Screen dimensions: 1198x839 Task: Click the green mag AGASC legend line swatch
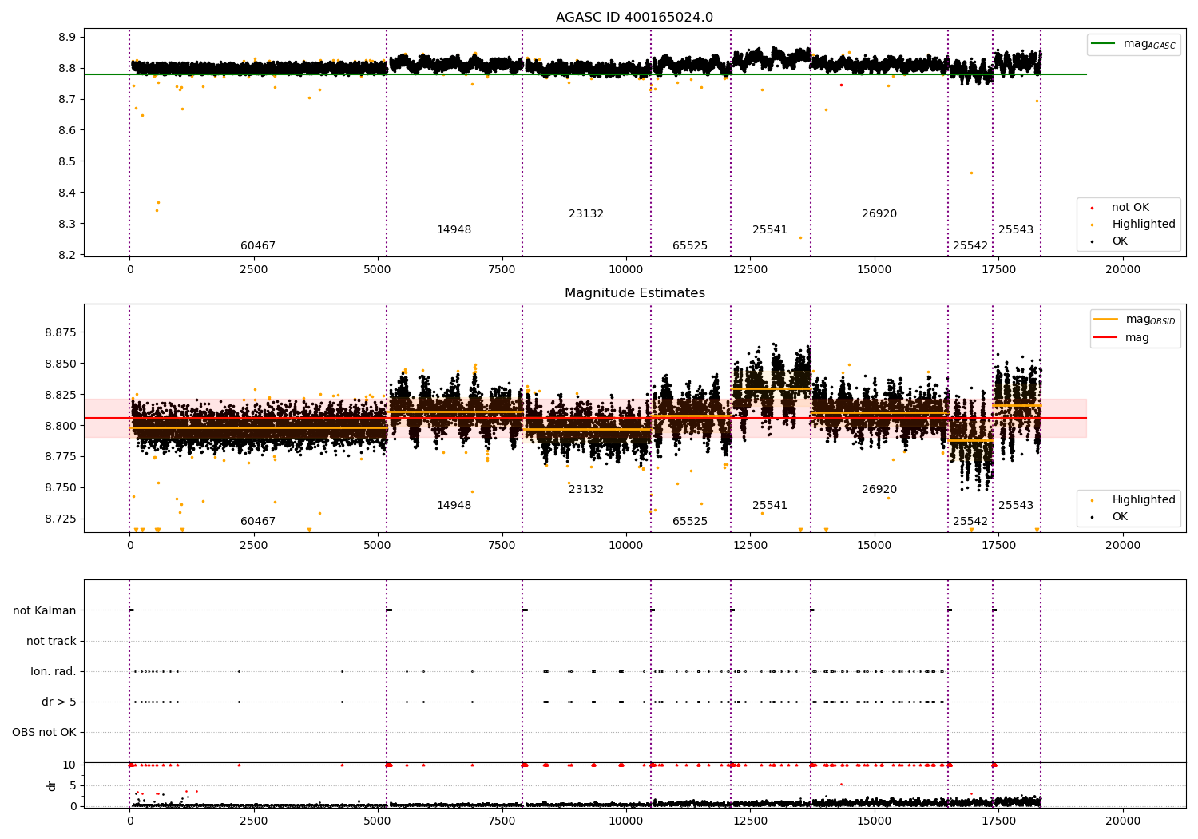1103,44
